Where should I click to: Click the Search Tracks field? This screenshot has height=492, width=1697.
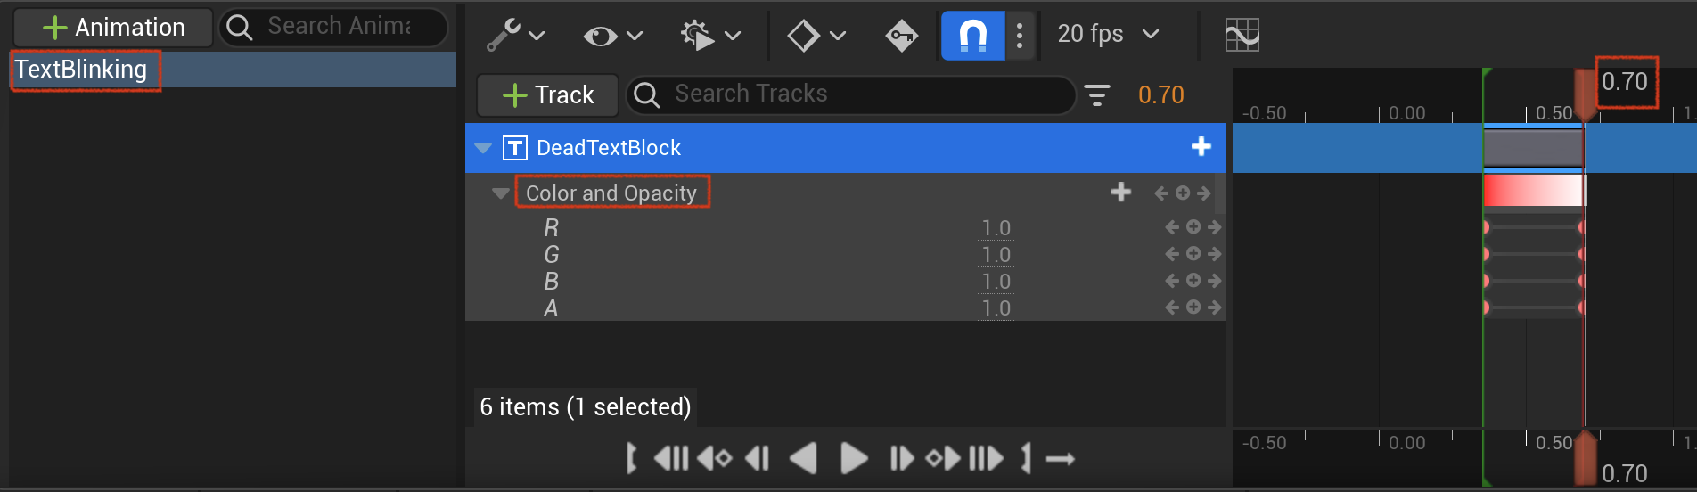[850, 94]
